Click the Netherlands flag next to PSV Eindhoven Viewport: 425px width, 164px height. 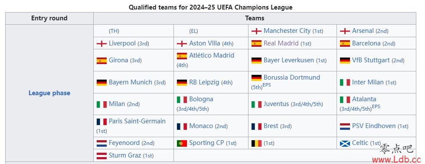point(345,126)
